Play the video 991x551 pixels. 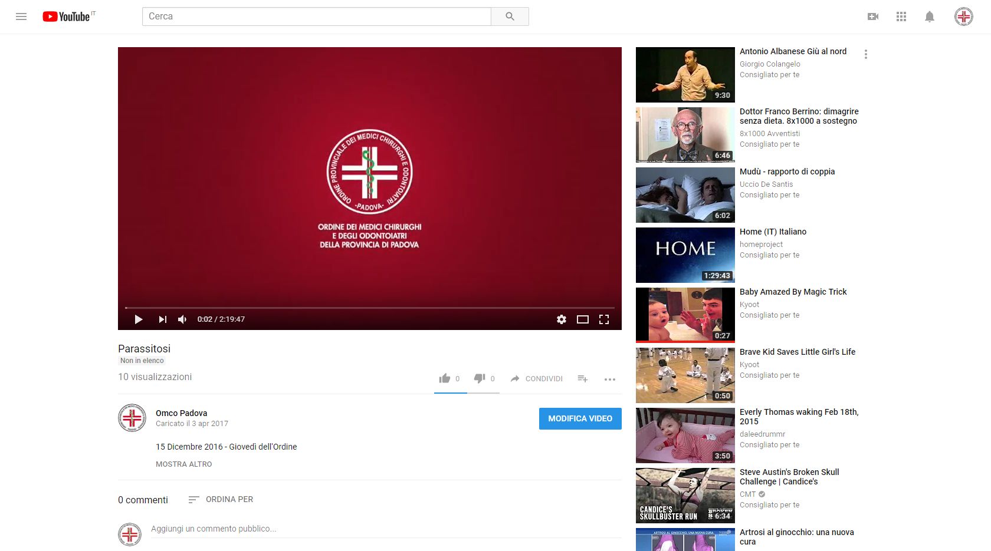pos(139,319)
